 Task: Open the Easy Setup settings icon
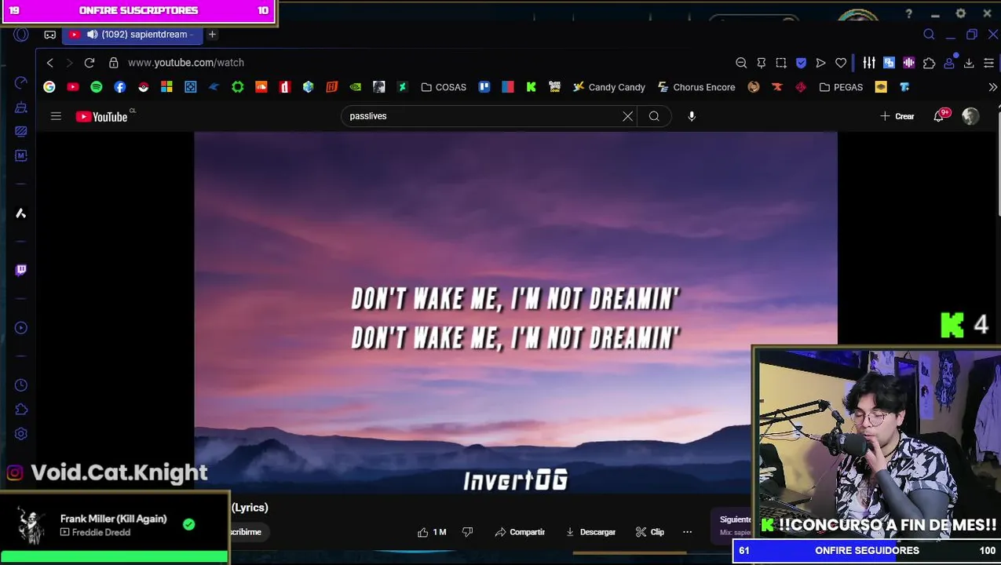[989, 63]
